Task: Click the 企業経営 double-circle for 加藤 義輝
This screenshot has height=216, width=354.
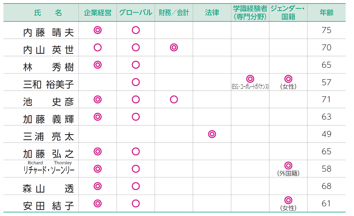Action: pyautogui.click(x=98, y=117)
